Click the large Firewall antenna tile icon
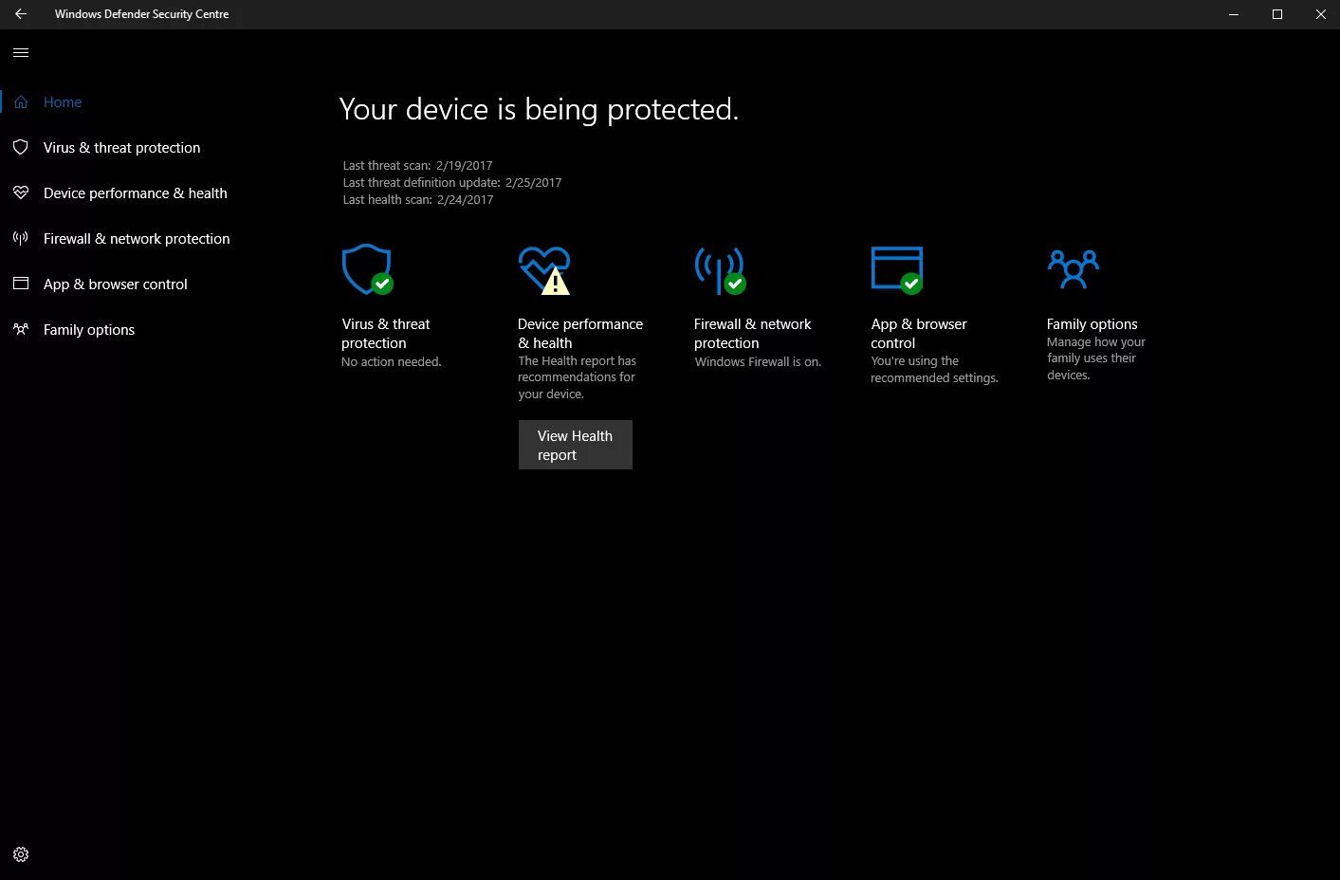 click(720, 270)
